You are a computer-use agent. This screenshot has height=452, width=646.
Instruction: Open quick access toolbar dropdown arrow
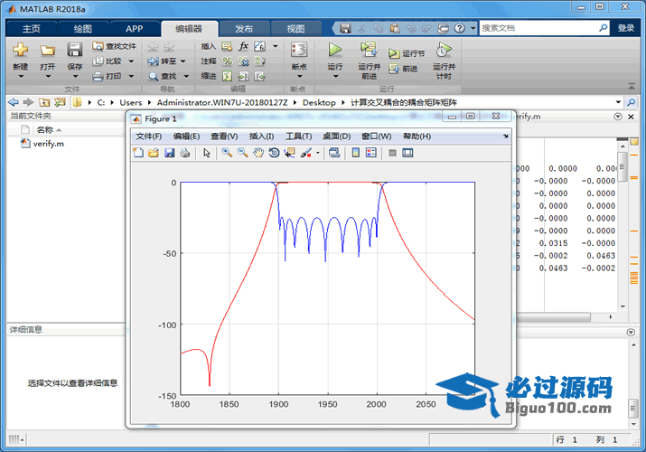coord(473,28)
